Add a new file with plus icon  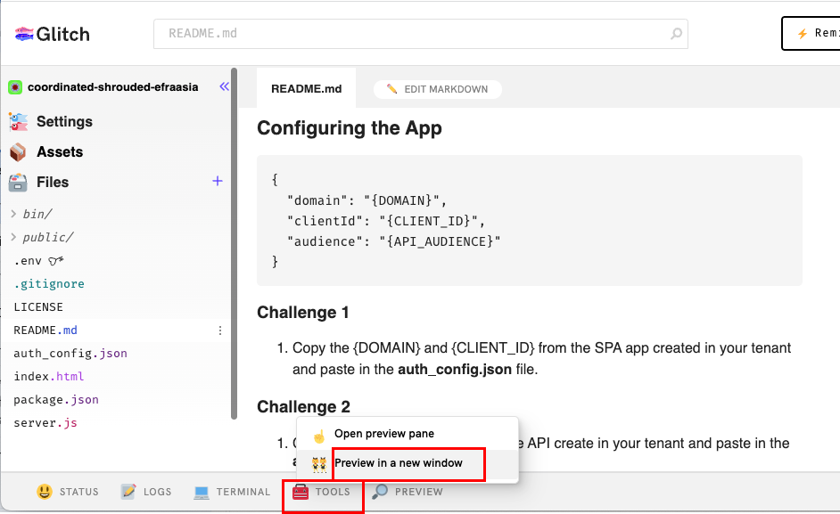217,181
